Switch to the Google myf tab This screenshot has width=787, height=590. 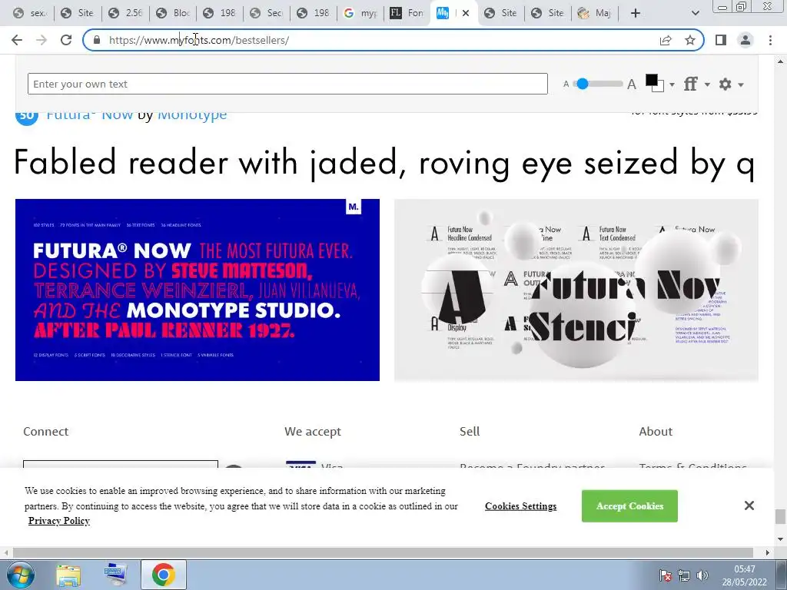(x=361, y=13)
